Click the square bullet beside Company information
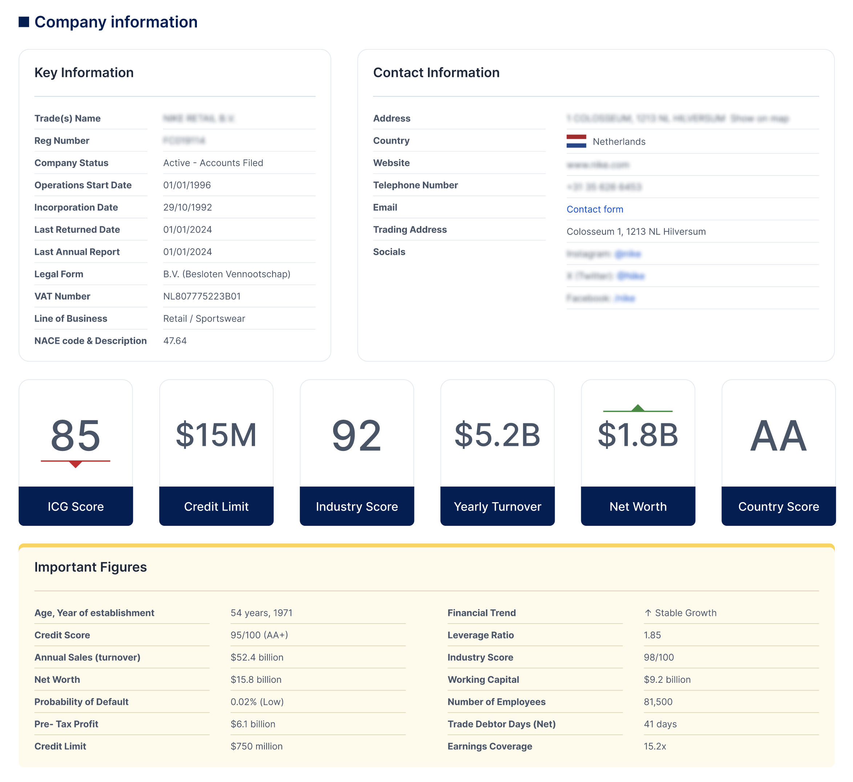The width and height of the screenshot is (853, 782). pos(24,22)
